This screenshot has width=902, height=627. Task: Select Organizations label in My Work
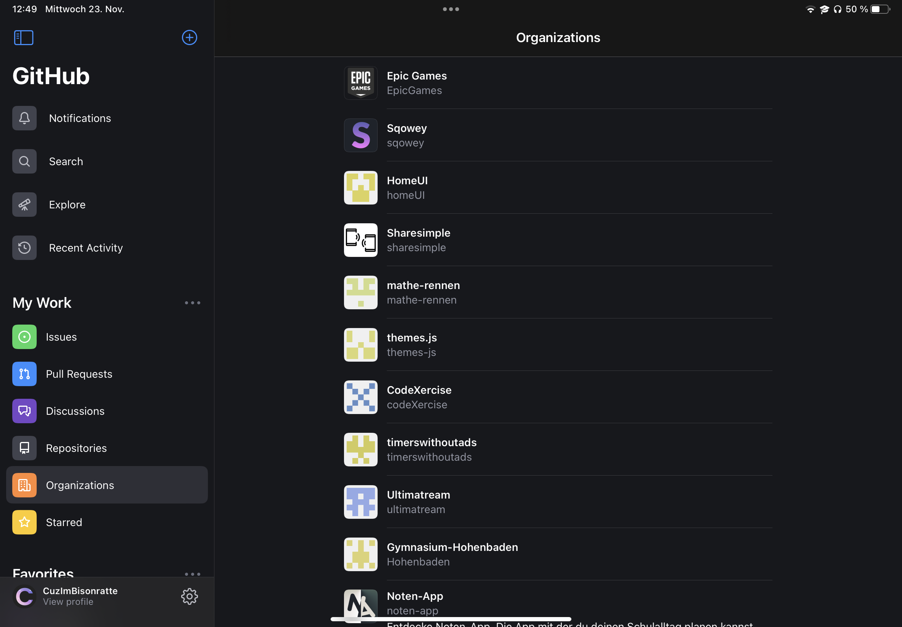[80, 486]
